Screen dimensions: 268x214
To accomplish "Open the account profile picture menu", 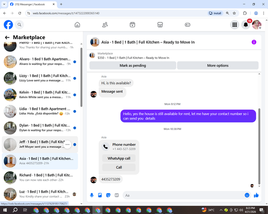I will pyautogui.click(x=257, y=25).
